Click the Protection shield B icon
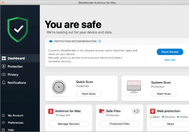This screenshot has height=132, width=189. pos(4,66)
